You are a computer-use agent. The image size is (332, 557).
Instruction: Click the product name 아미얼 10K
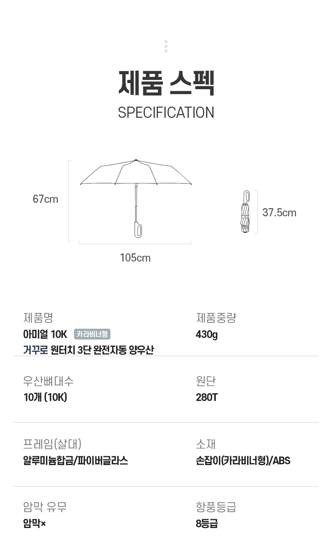tap(45, 334)
